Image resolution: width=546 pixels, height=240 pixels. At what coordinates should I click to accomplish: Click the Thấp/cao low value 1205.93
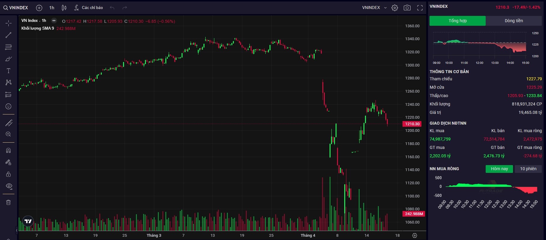point(515,96)
